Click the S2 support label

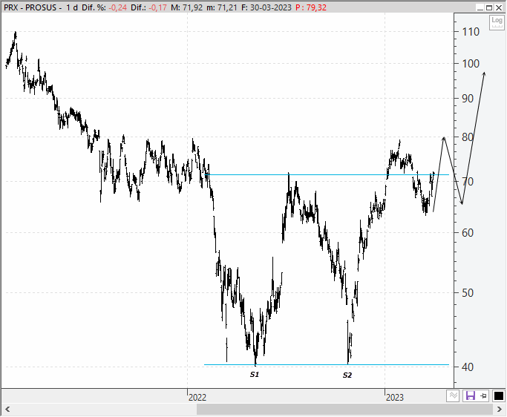pyautogui.click(x=347, y=375)
